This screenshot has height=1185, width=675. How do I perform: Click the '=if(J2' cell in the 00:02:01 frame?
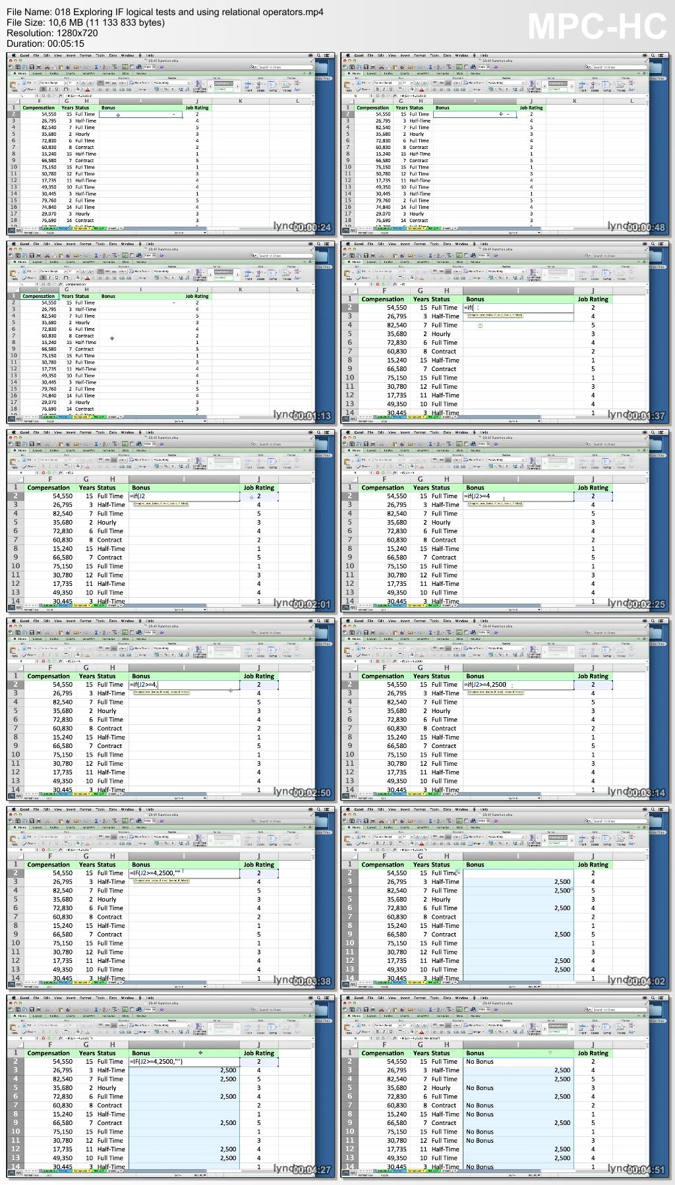(184, 496)
